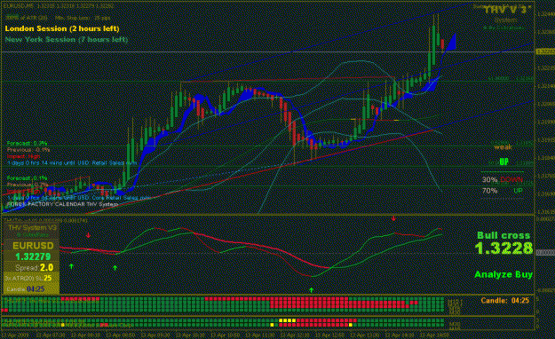The height and width of the screenshot is (339, 555).
Task: Click the blue Candle 04:25 timer in info panel
Action: (26, 289)
